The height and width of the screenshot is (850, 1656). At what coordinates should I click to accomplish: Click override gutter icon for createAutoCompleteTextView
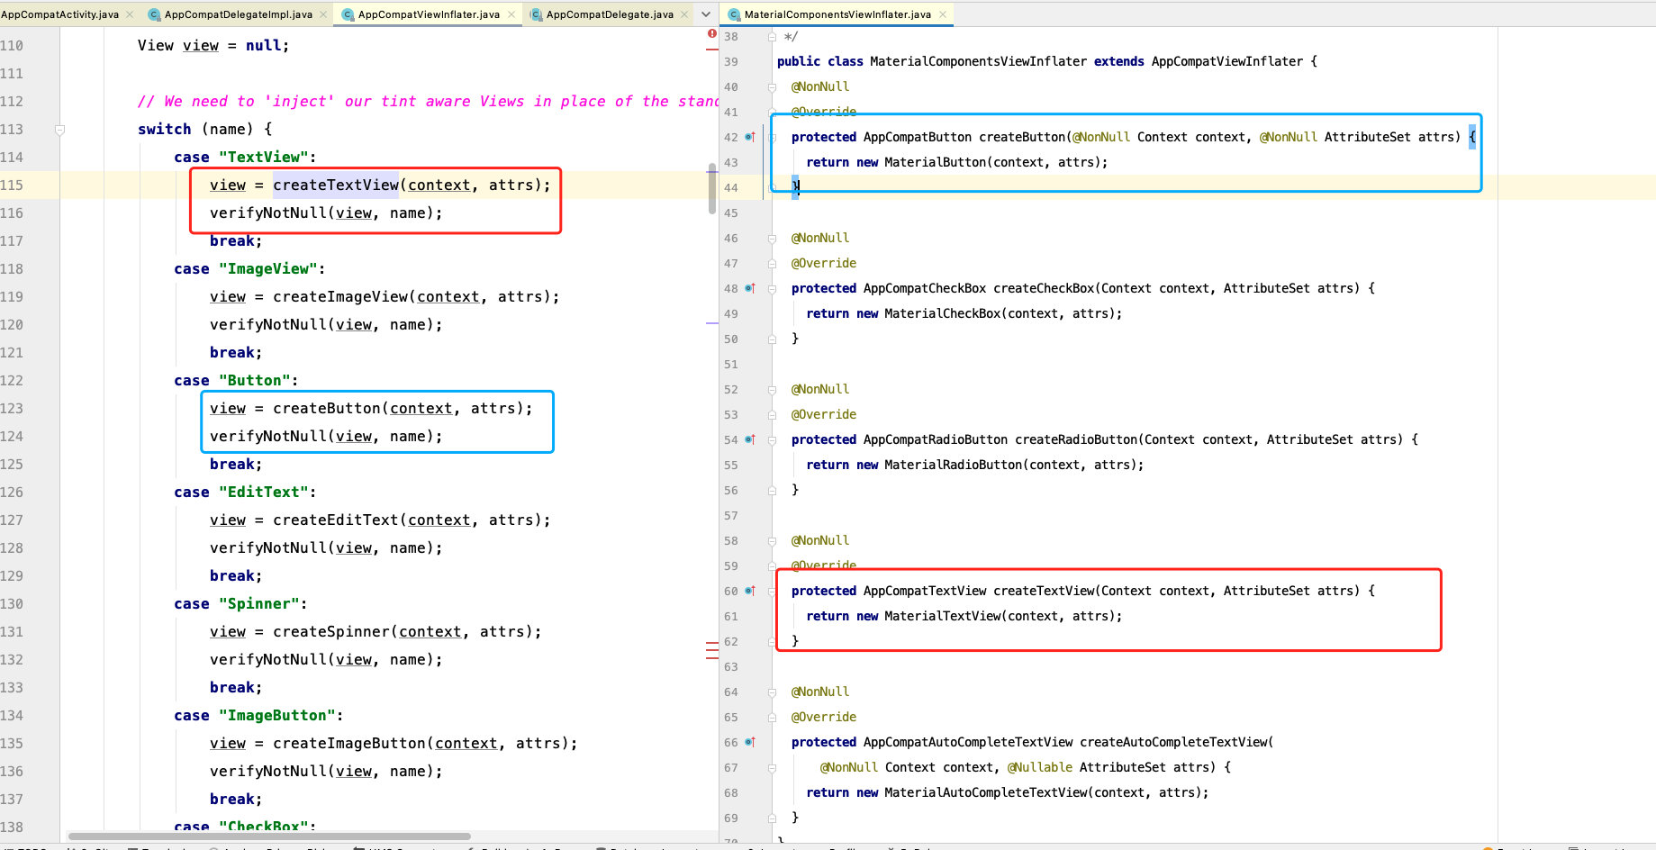pyautogui.click(x=750, y=742)
